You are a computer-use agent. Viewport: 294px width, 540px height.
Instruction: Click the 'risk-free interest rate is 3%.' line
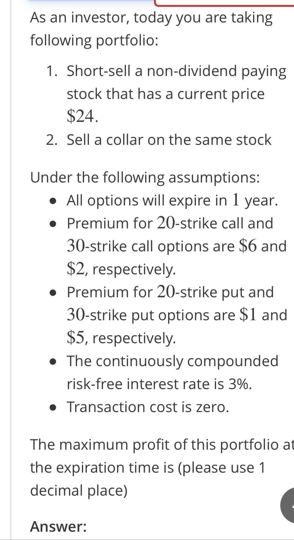click(159, 384)
